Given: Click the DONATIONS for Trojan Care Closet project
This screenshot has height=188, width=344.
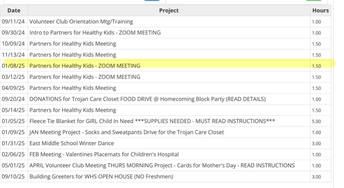Looking at the screenshot, I should click(147, 99).
